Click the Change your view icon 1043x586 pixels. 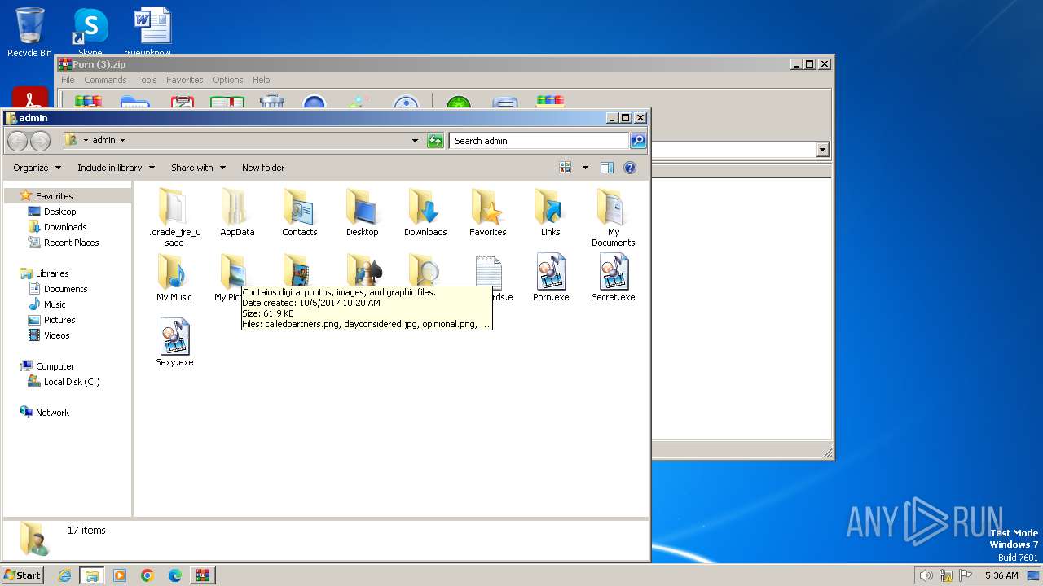[x=566, y=168]
